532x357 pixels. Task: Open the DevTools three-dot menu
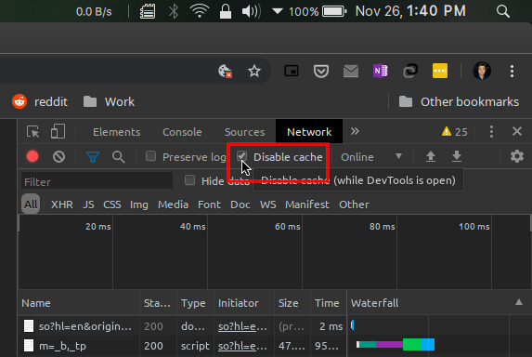491,131
